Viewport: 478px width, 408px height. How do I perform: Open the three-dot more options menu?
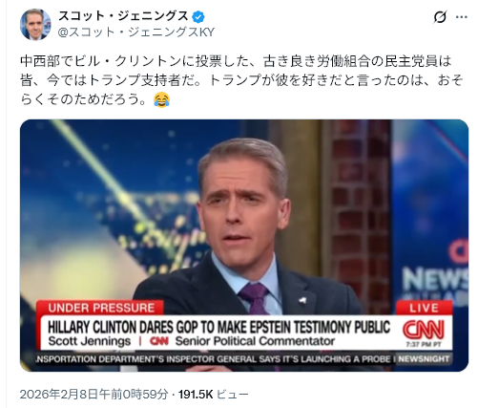point(462,17)
